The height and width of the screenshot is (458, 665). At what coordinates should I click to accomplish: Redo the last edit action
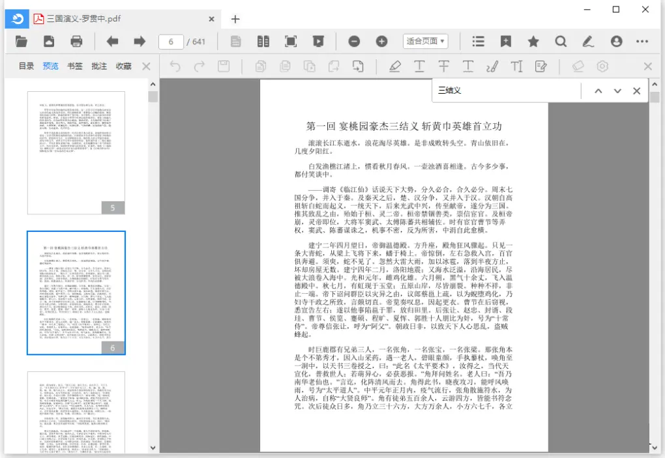click(x=199, y=66)
